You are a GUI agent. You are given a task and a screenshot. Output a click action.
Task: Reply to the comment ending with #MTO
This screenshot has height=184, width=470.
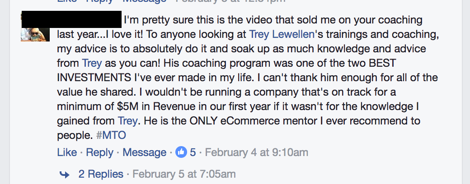[99, 152]
